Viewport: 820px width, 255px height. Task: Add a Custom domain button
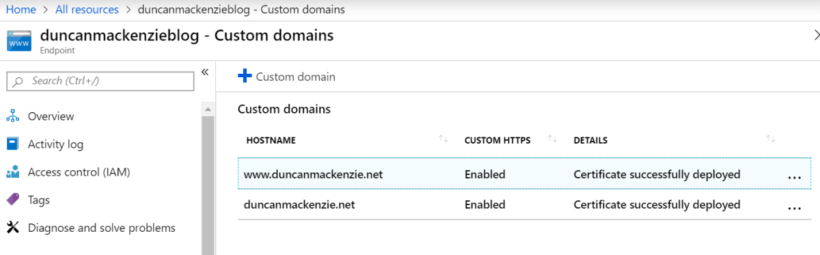pyautogui.click(x=286, y=77)
